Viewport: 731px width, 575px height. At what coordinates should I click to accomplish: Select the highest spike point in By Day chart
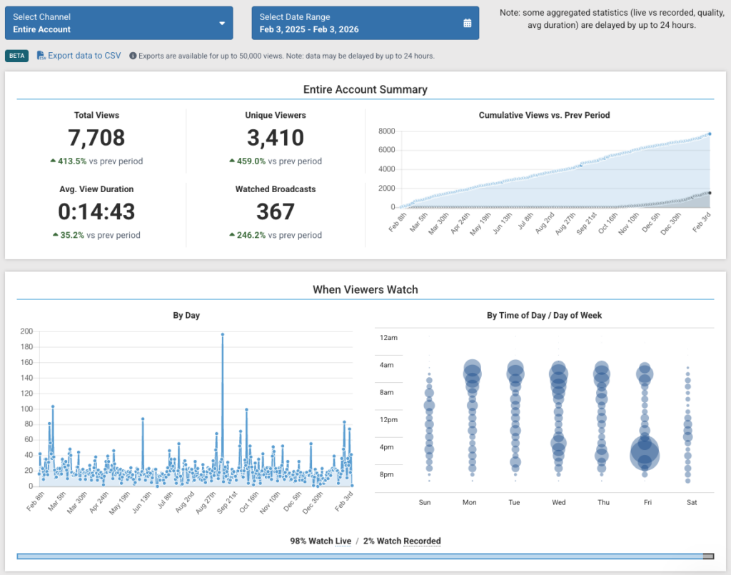coord(223,334)
